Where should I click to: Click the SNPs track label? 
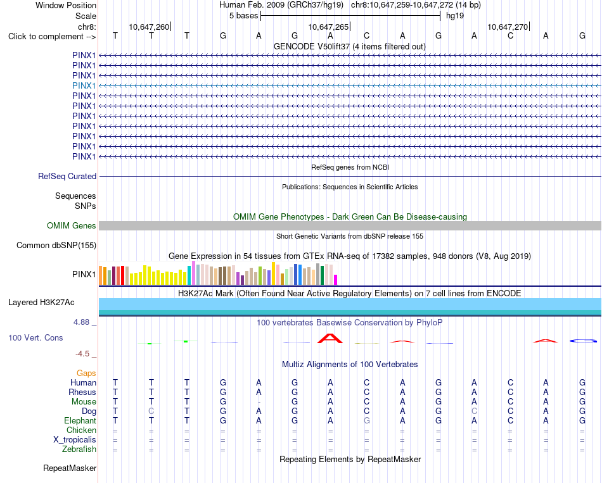pyautogui.click(x=86, y=206)
